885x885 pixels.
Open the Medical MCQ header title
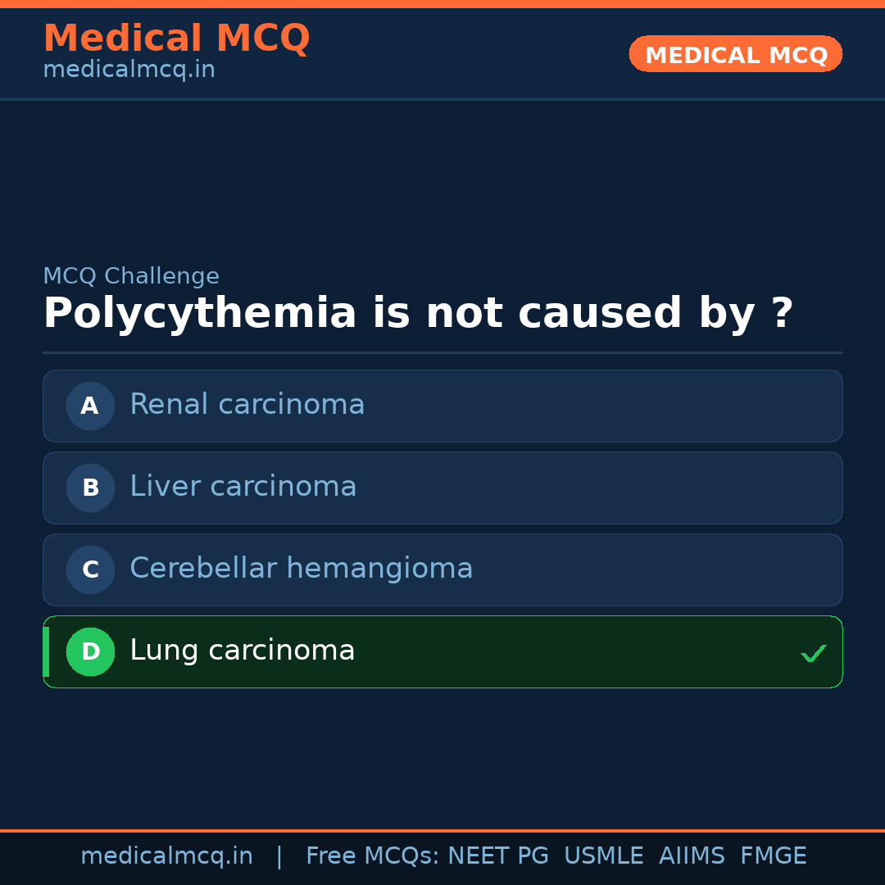[x=176, y=39]
